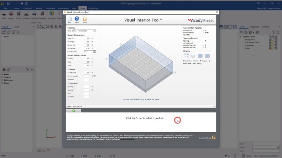Image resolution: width=282 pixels, height=158 pixels.
Task: Open the Wallwash tool in main ribbon
Action: pos(42,15)
